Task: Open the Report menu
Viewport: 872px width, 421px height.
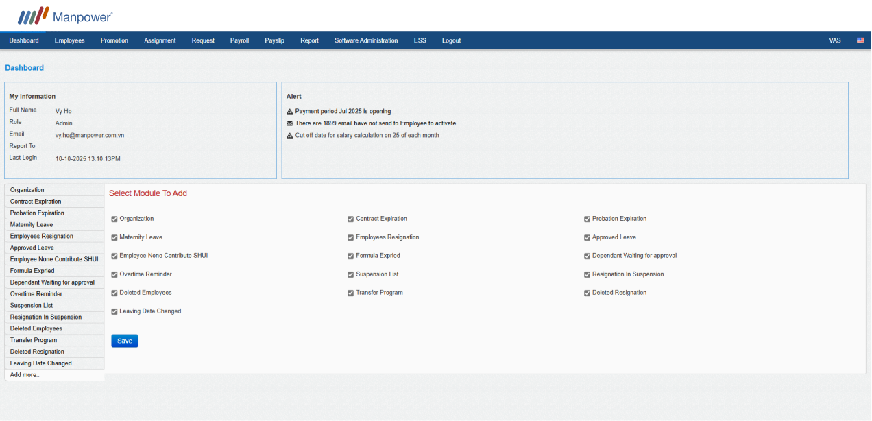Action: click(309, 40)
